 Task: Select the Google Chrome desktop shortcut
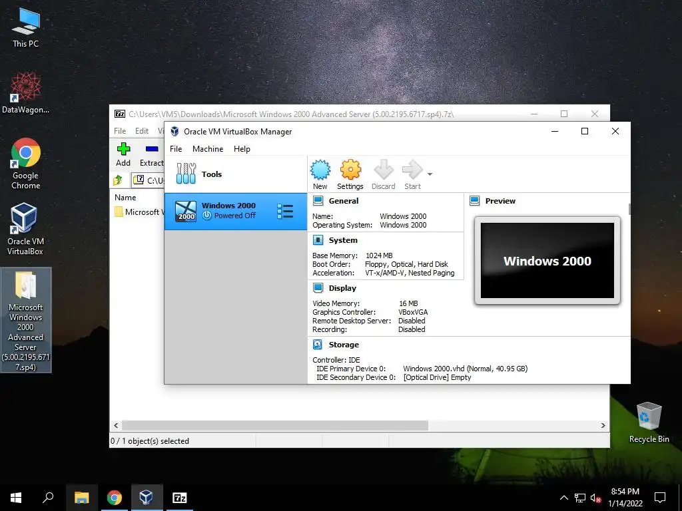26,164
